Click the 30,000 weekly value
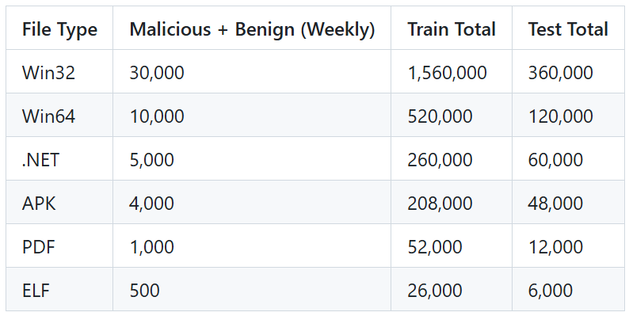This screenshot has height=316, width=629. [x=157, y=73]
